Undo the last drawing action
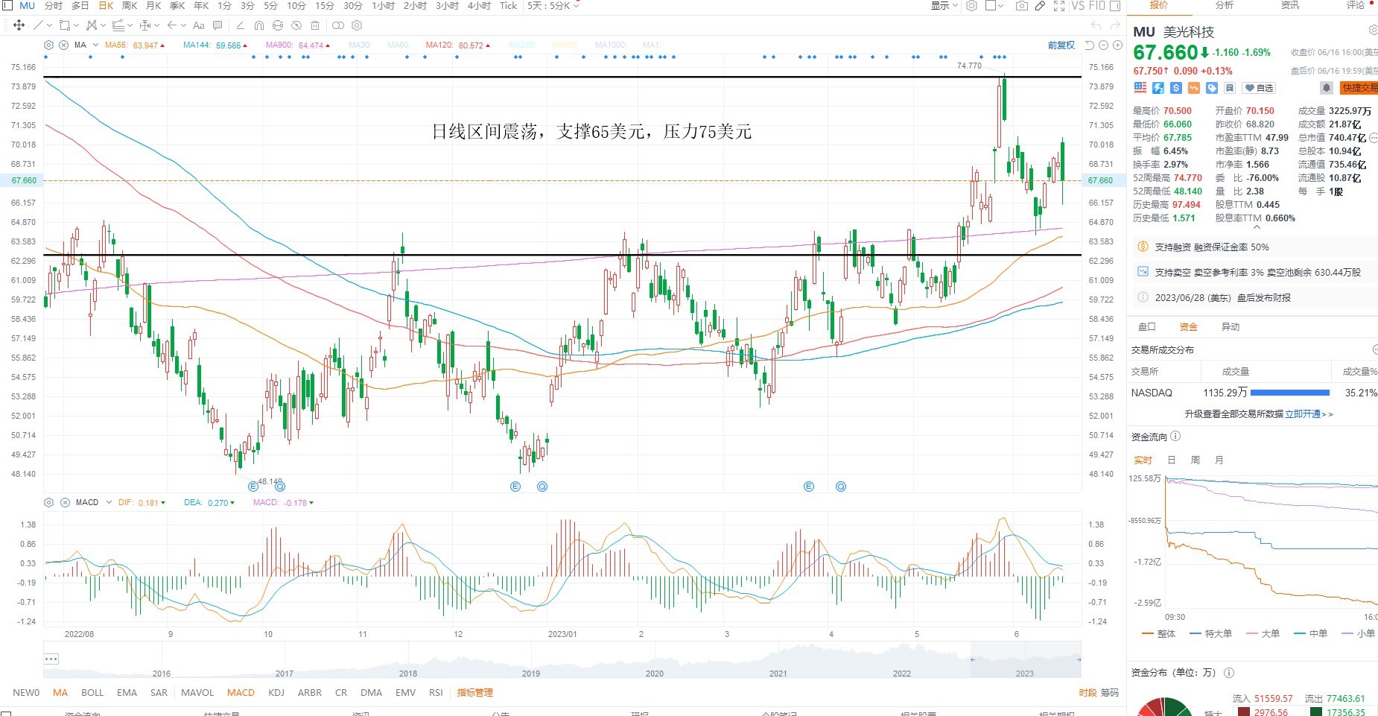This screenshot has width=1378, height=716. coord(1096,25)
